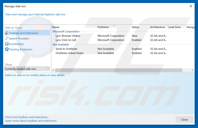Open Find more toolbars and extensions link
Screen dimensions: 198x128
27,117
